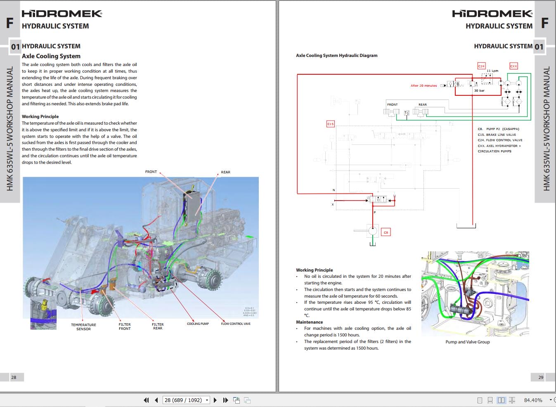Click legend line "C15. BRAKE LINE VALVE"

click(x=497, y=135)
